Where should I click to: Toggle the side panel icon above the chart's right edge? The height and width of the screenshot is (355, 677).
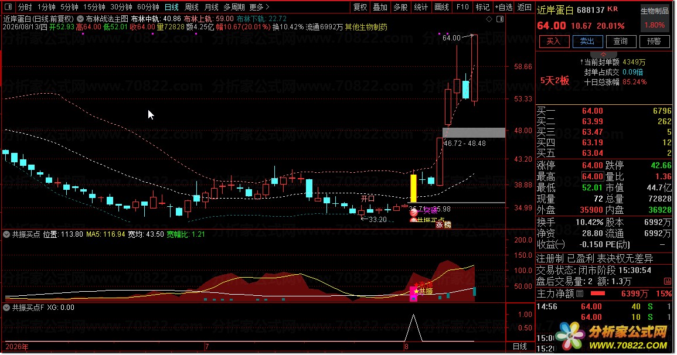[x=500, y=19]
